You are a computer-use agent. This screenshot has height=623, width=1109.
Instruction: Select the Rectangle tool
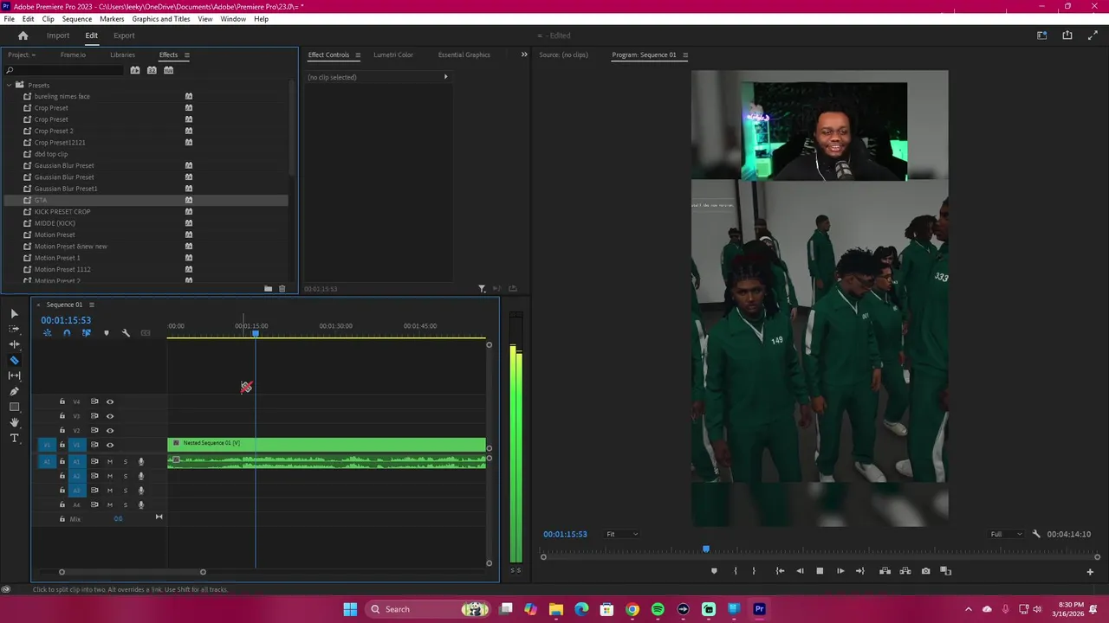[15, 407]
